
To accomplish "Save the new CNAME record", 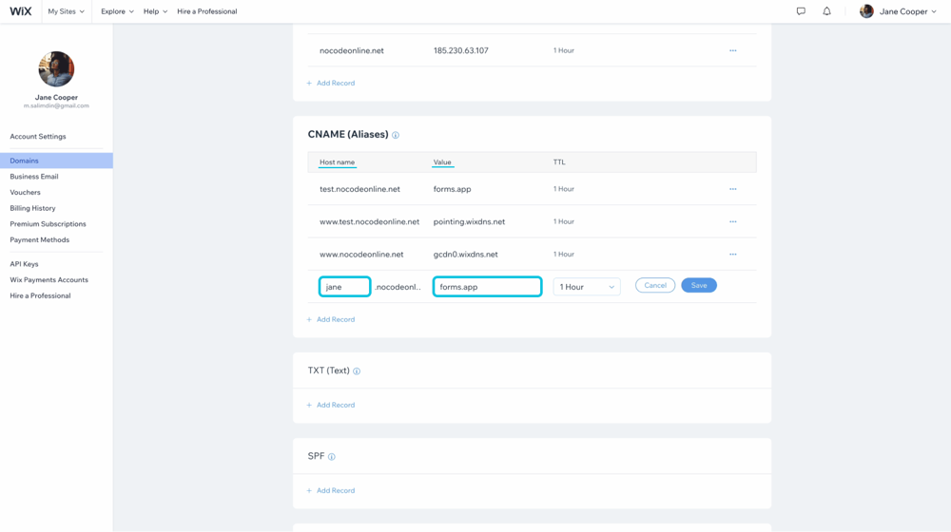I will coord(699,285).
